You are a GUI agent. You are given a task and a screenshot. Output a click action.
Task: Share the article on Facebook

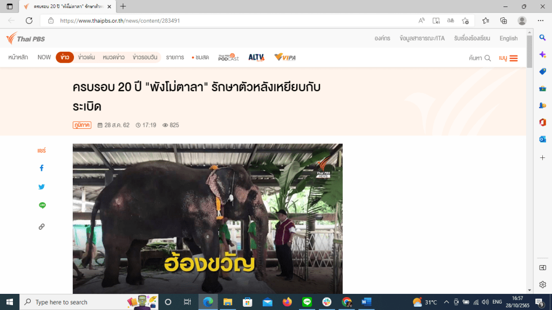point(42,168)
